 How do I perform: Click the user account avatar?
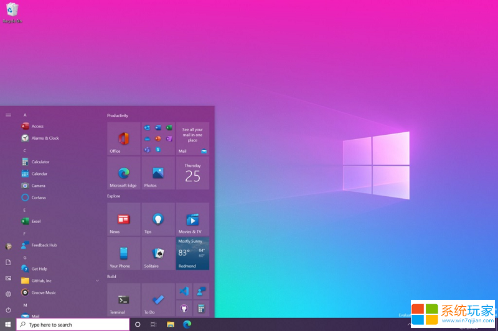[9, 247]
